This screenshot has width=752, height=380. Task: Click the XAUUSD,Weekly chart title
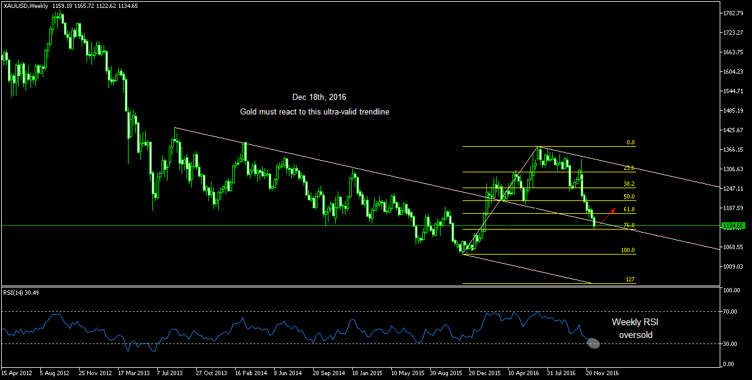point(25,5)
